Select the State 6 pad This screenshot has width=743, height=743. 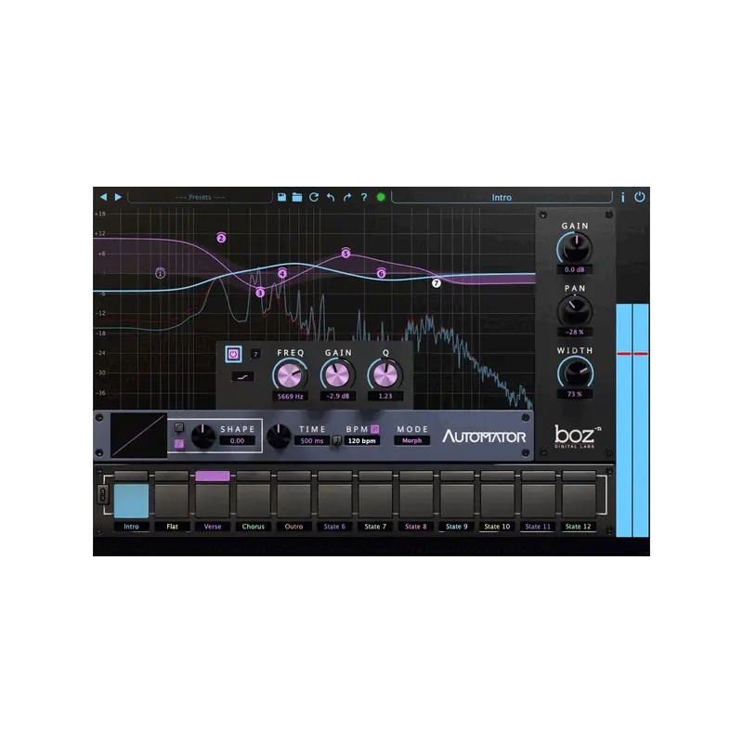point(334,501)
